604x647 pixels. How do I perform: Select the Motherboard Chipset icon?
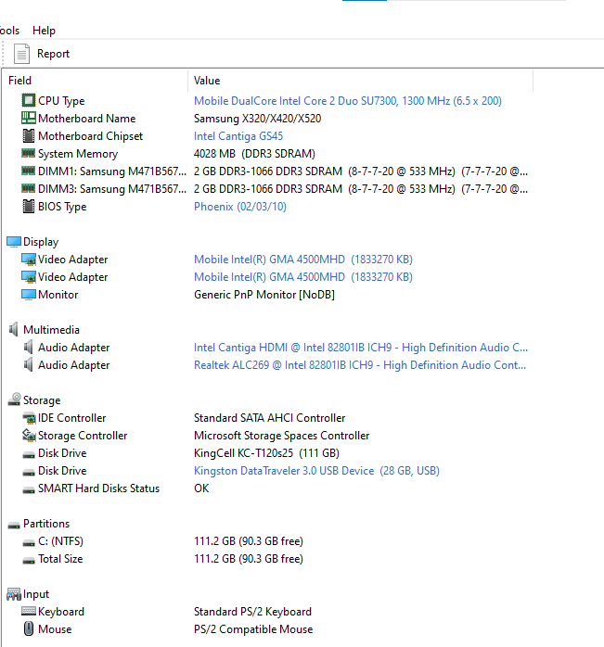[29, 135]
